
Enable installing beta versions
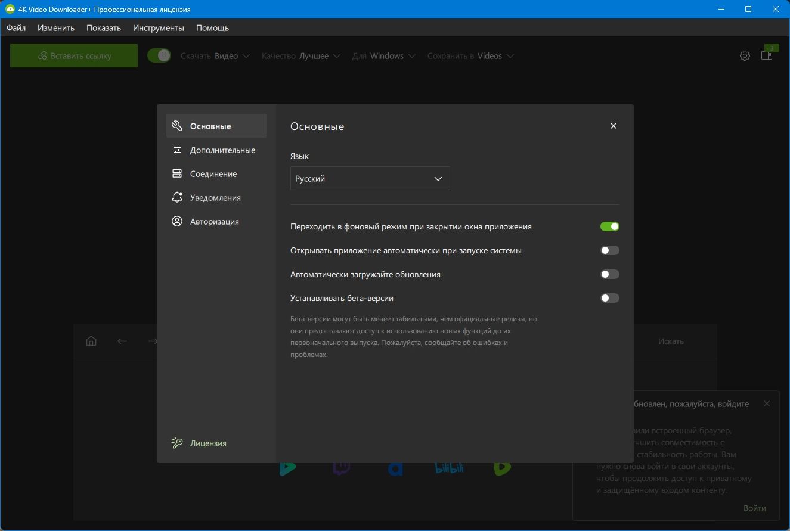point(609,298)
